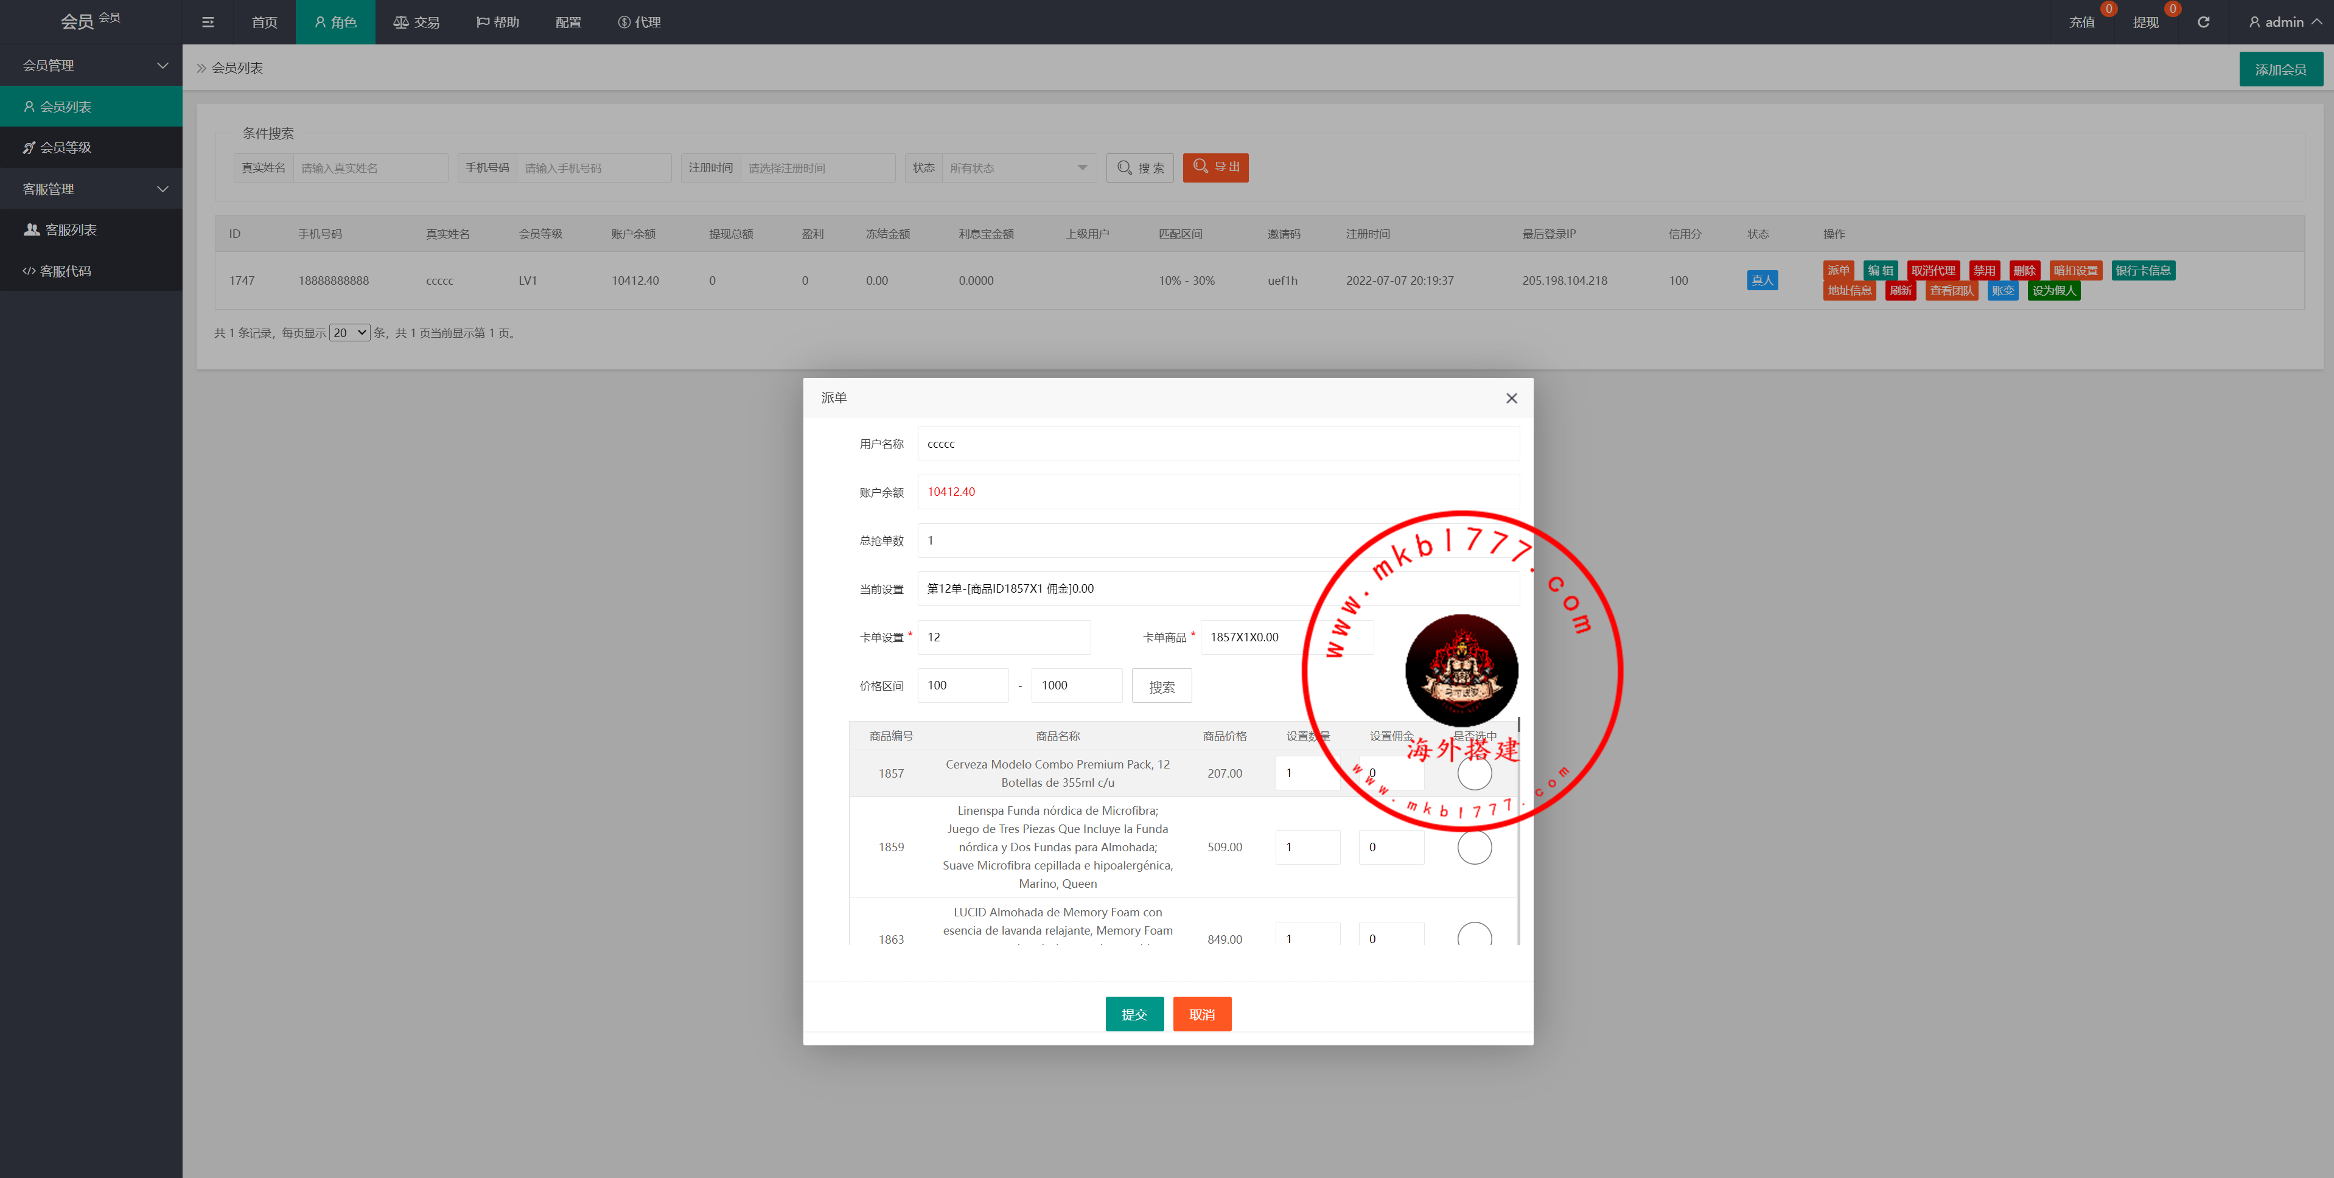This screenshot has width=2334, height=1178.
Task: Open the 代理 top menu
Action: click(x=639, y=22)
